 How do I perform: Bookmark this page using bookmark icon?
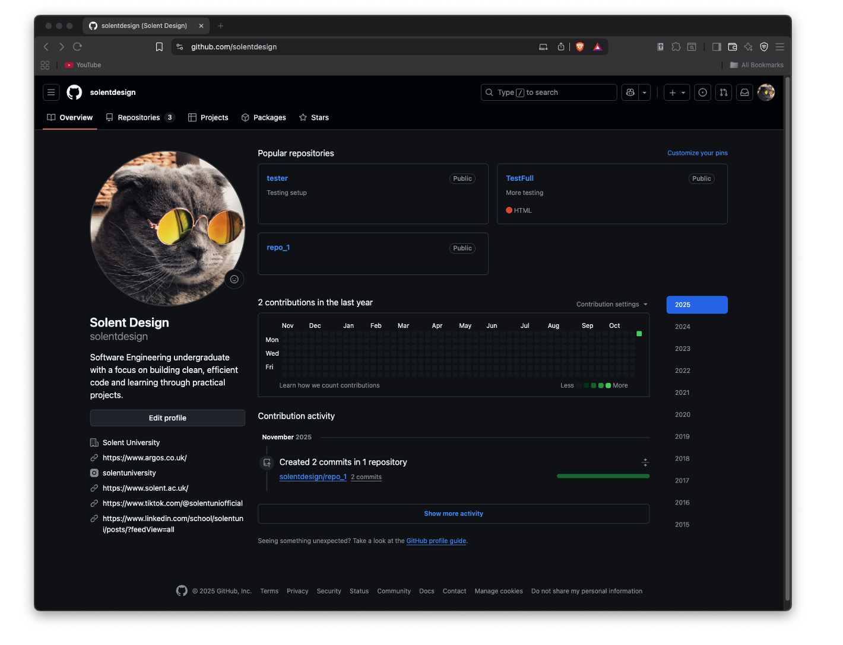[159, 47]
